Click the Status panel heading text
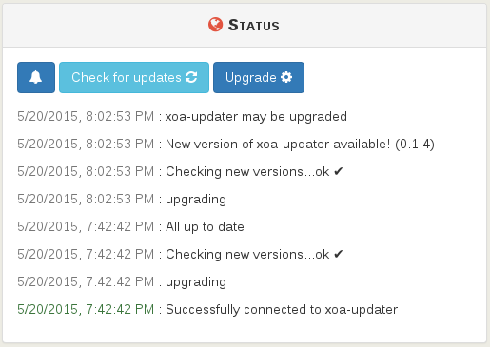 (x=254, y=26)
